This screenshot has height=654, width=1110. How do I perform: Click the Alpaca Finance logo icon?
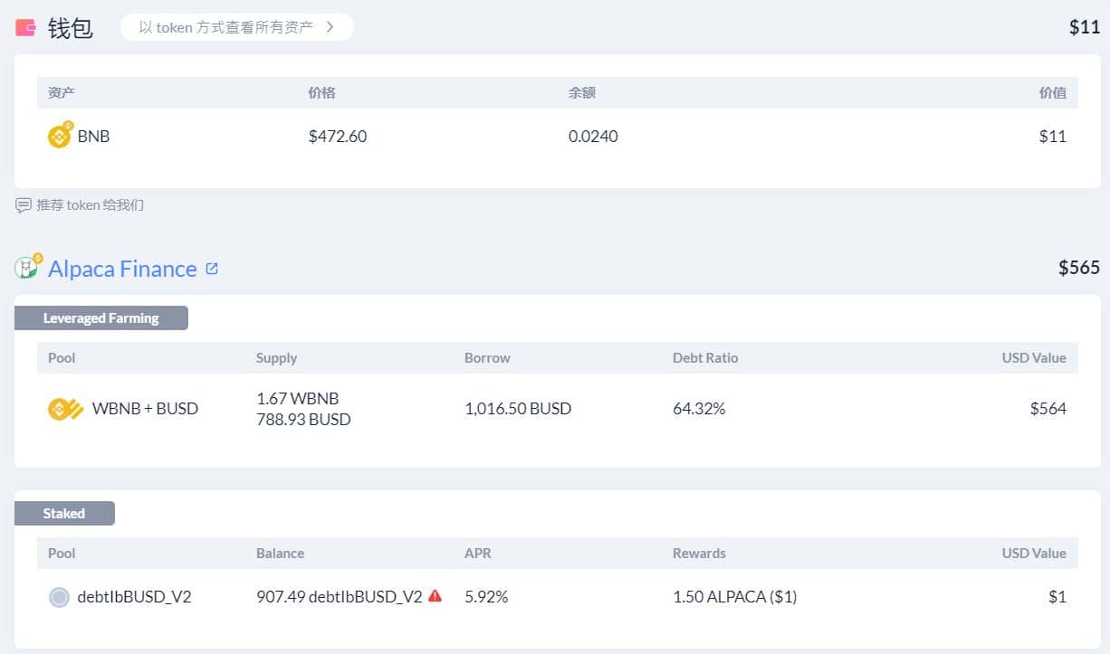click(28, 266)
